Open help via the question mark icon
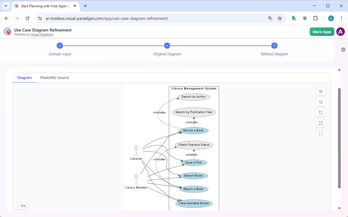The image size is (348, 217). 343,50
